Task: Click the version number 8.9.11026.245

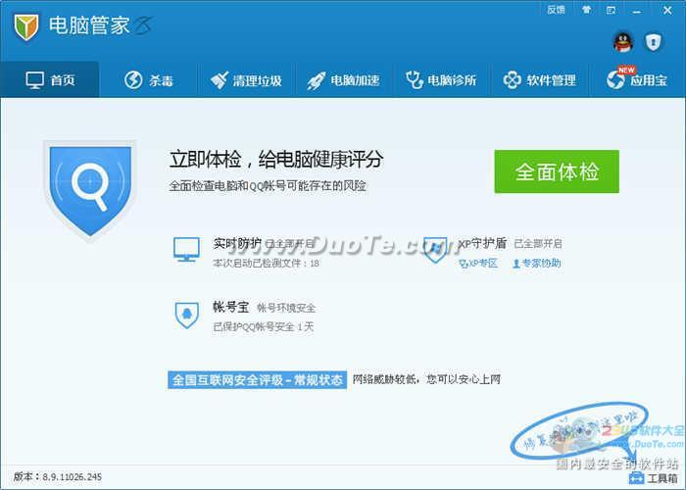Action: tap(73, 477)
